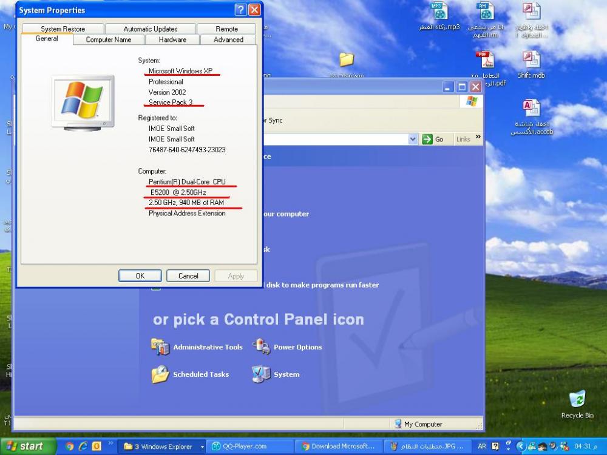Viewport: 607px width, 455px height.
Task: Expand the Links toolbar chevron
Action: 478,137
